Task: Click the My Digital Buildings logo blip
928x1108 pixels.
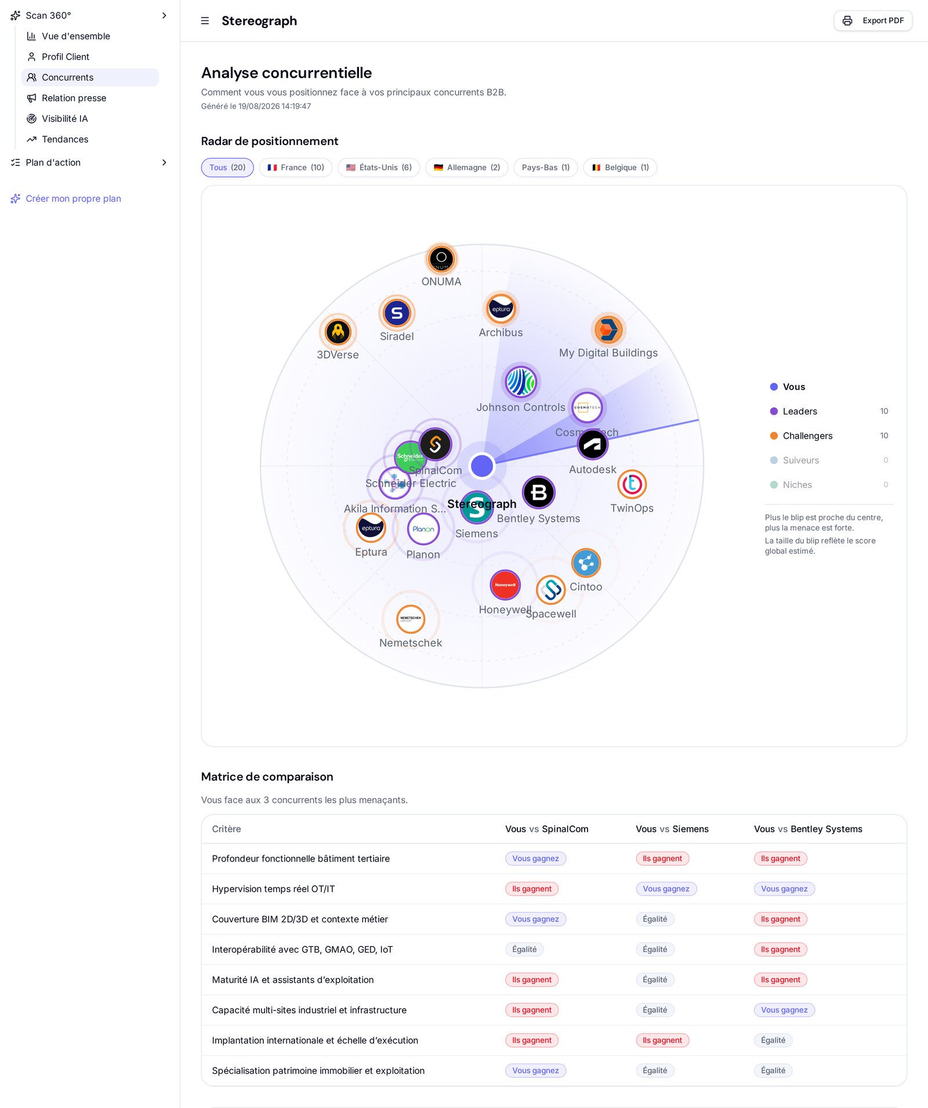Action: click(608, 330)
